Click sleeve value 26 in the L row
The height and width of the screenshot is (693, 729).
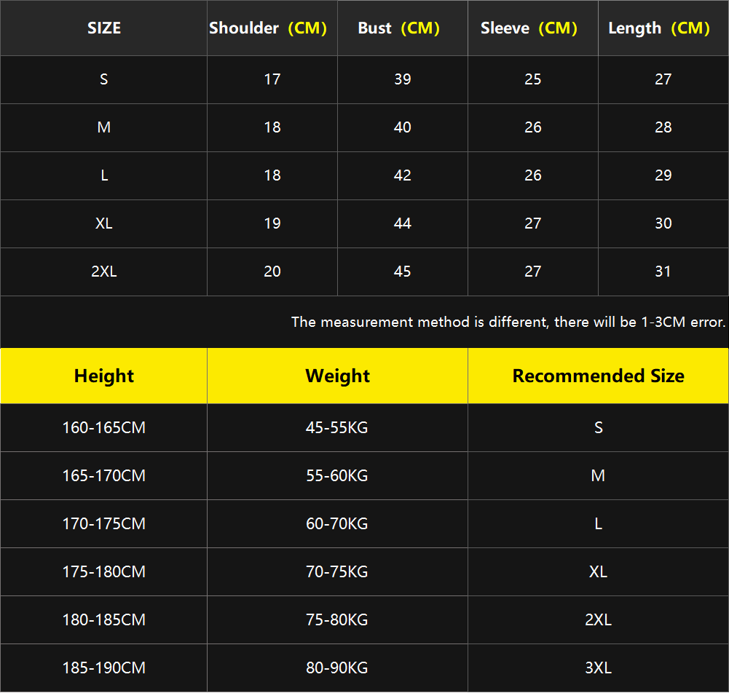533,175
